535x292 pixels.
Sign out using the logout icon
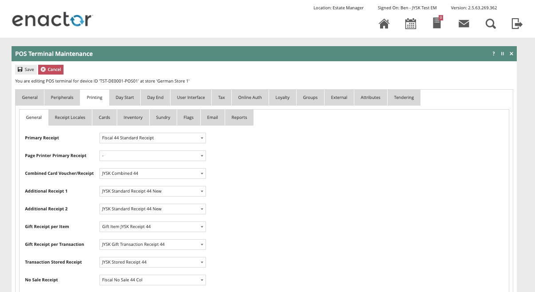(517, 24)
